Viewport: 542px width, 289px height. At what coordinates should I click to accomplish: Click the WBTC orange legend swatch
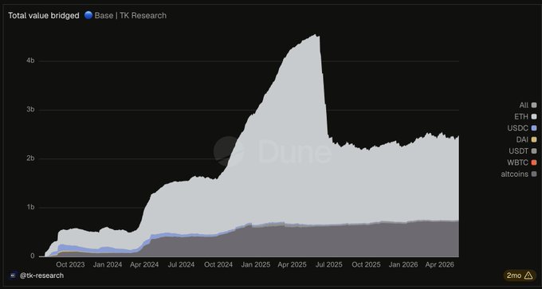[534, 162]
